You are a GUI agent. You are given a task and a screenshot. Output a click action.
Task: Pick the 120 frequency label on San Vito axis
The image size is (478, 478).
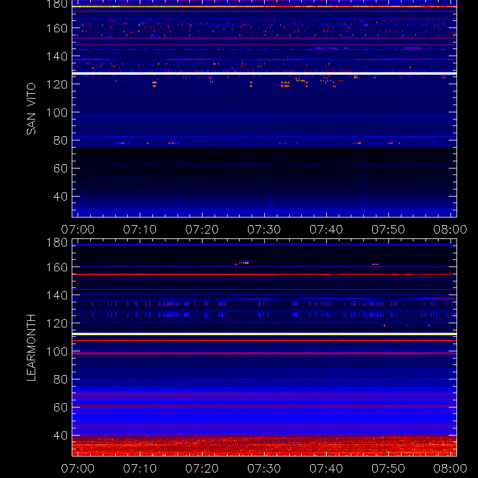[57, 84]
